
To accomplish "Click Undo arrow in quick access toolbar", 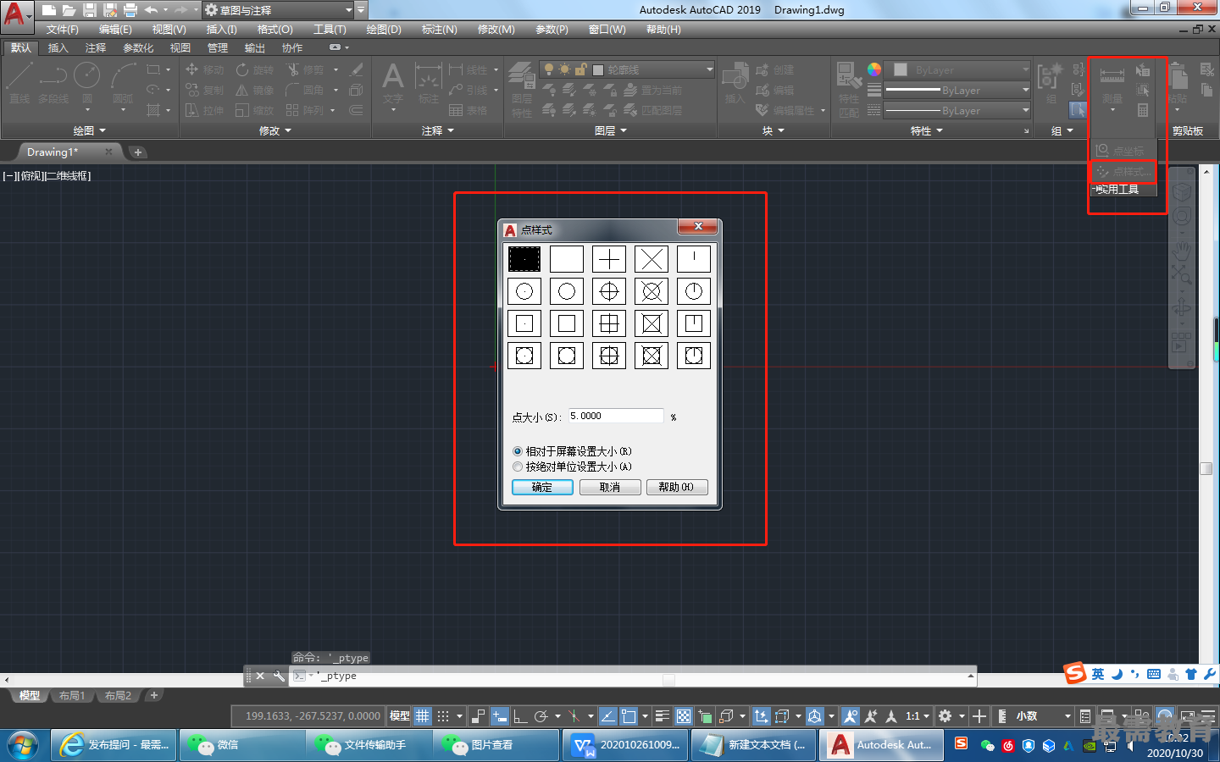I will tap(151, 10).
